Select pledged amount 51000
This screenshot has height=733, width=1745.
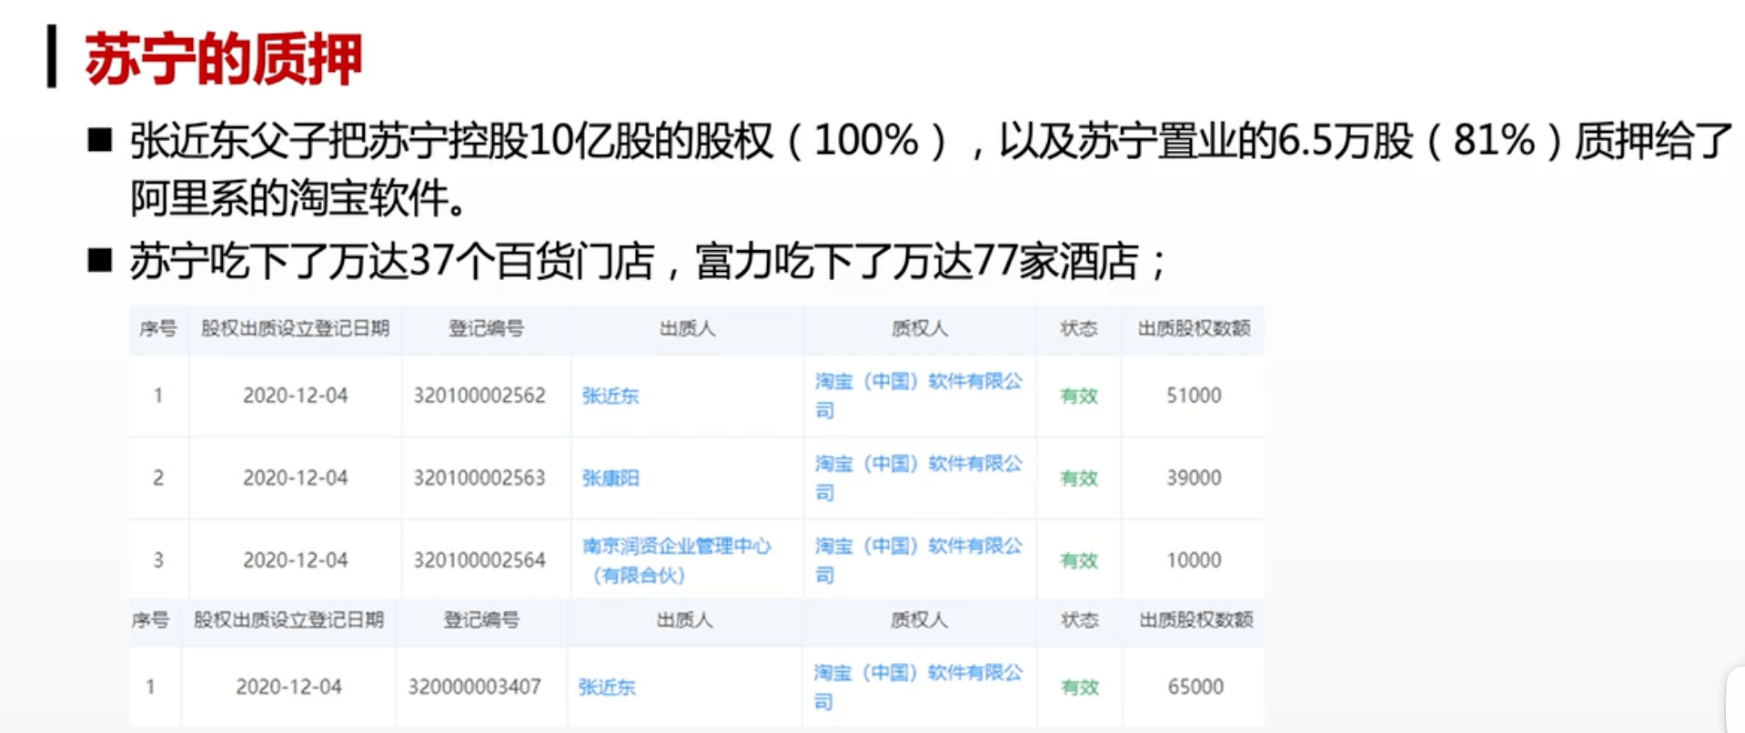point(1194,396)
